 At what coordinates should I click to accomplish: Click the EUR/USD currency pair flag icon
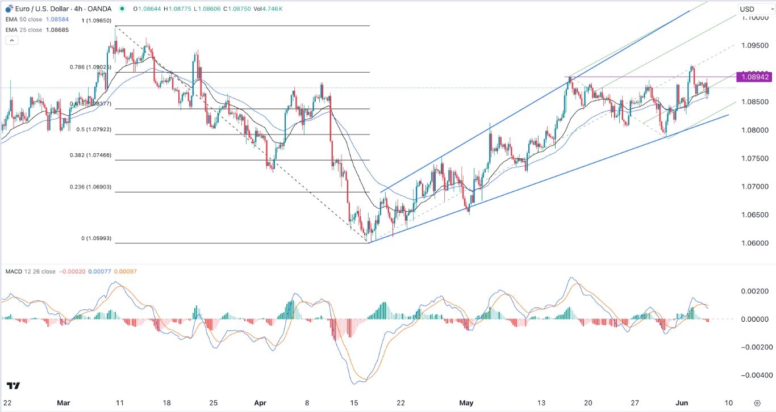(8, 9)
